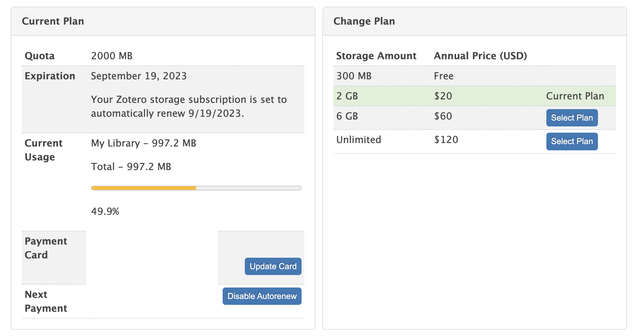The image size is (635, 336).
Task: Click the '49.9%' usage percentage
Action: [x=105, y=211]
